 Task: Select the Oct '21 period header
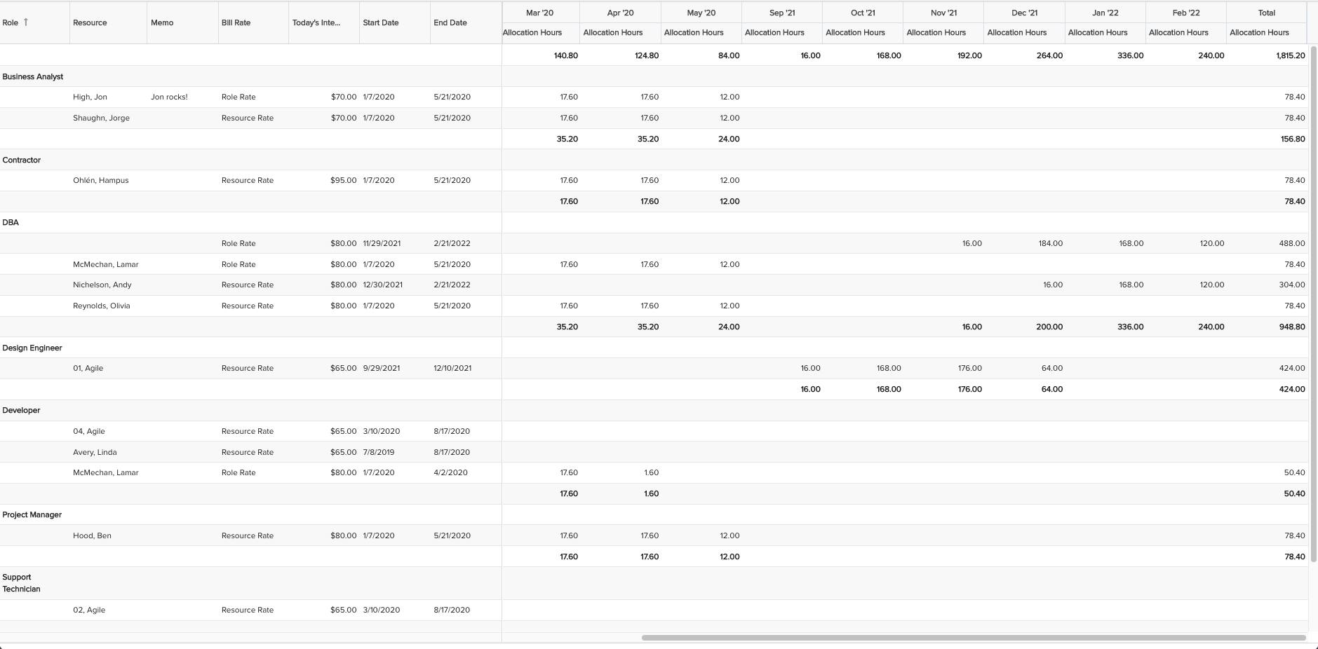point(863,13)
